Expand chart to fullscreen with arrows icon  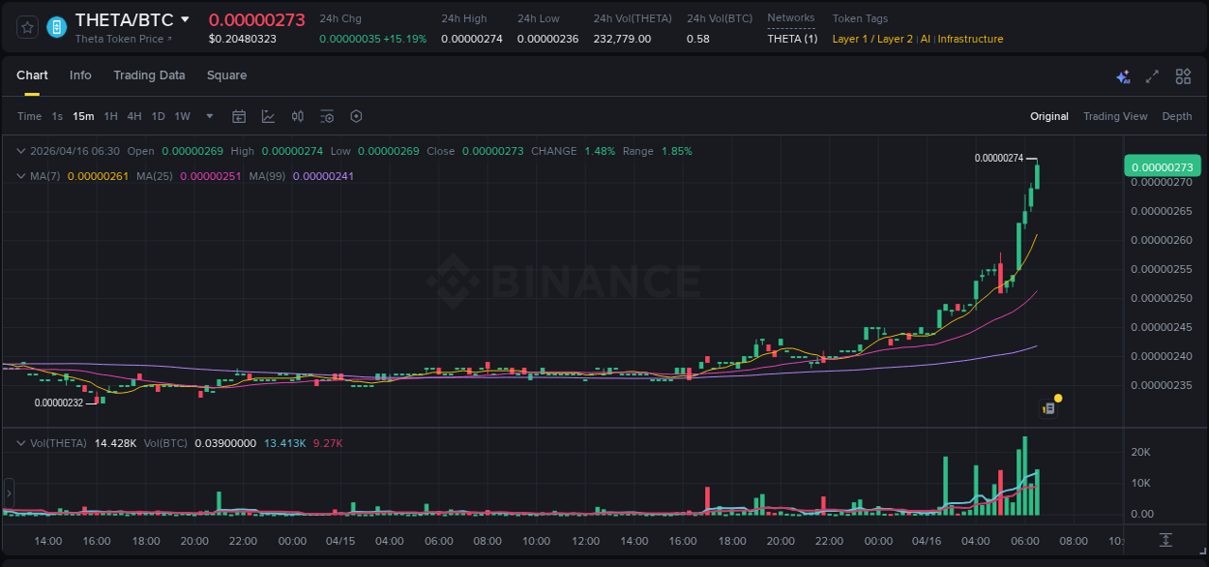(x=1152, y=76)
